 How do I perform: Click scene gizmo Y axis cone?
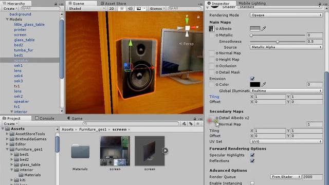point(187,21)
